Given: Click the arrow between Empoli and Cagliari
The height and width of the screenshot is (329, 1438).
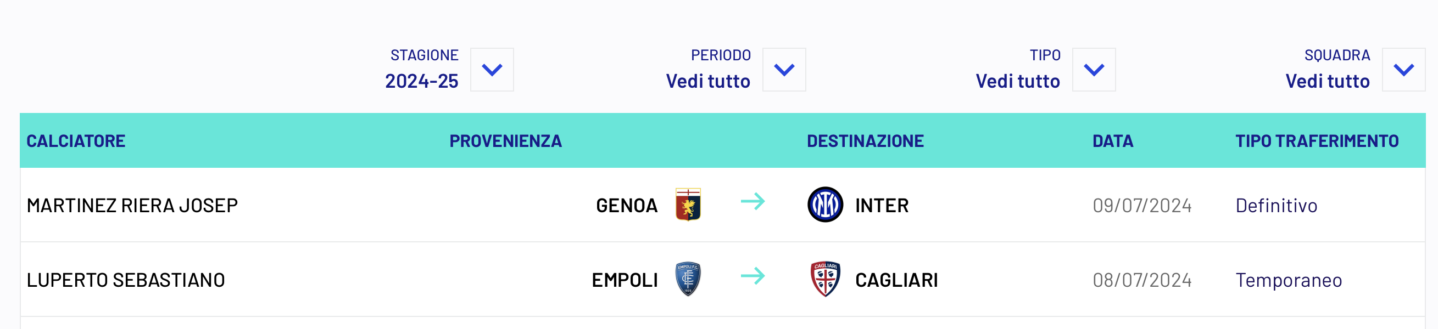Looking at the screenshot, I should pyautogui.click(x=753, y=275).
